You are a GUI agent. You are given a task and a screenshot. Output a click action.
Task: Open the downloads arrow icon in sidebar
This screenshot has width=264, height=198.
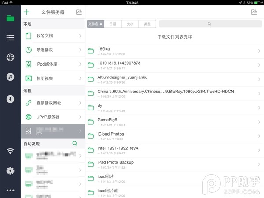pyautogui.click(x=10, y=99)
